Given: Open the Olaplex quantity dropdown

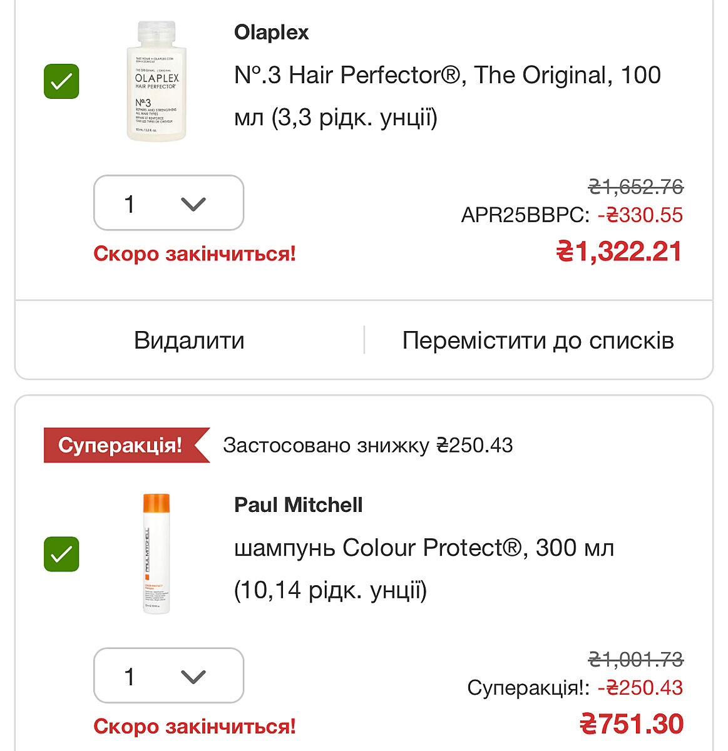Looking at the screenshot, I should (x=168, y=203).
